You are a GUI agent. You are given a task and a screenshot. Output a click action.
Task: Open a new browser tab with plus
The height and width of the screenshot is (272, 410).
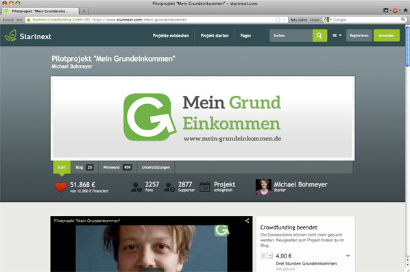tap(84, 11)
